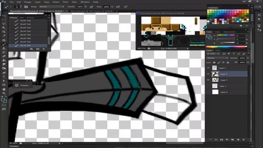This screenshot has height=148, width=263.
Task: Add a layer mask icon
Action: (x=221, y=140)
